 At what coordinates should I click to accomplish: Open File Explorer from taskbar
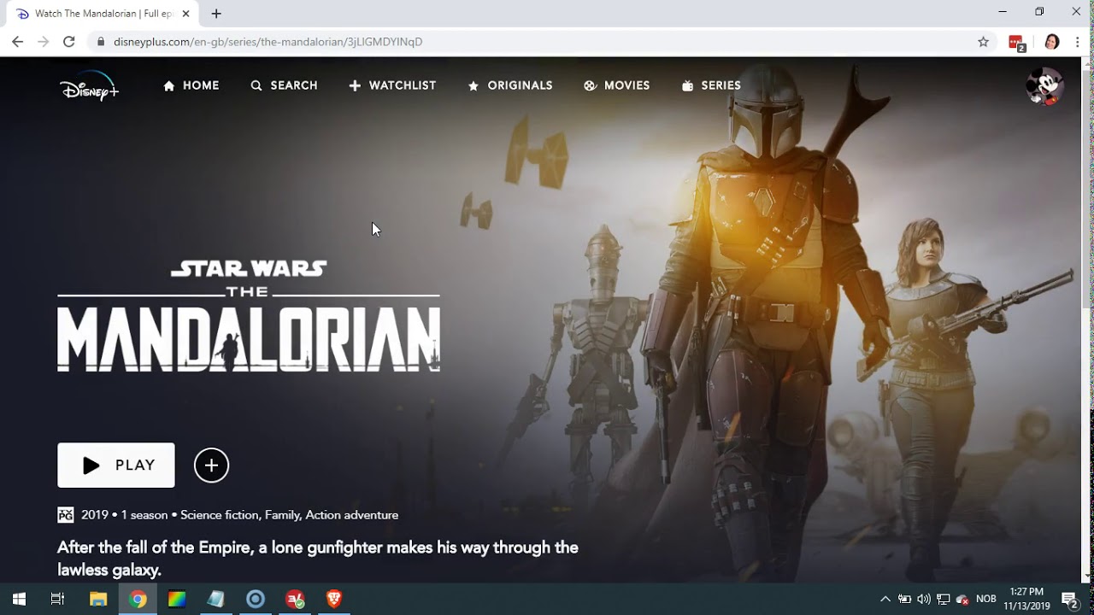[98, 599]
